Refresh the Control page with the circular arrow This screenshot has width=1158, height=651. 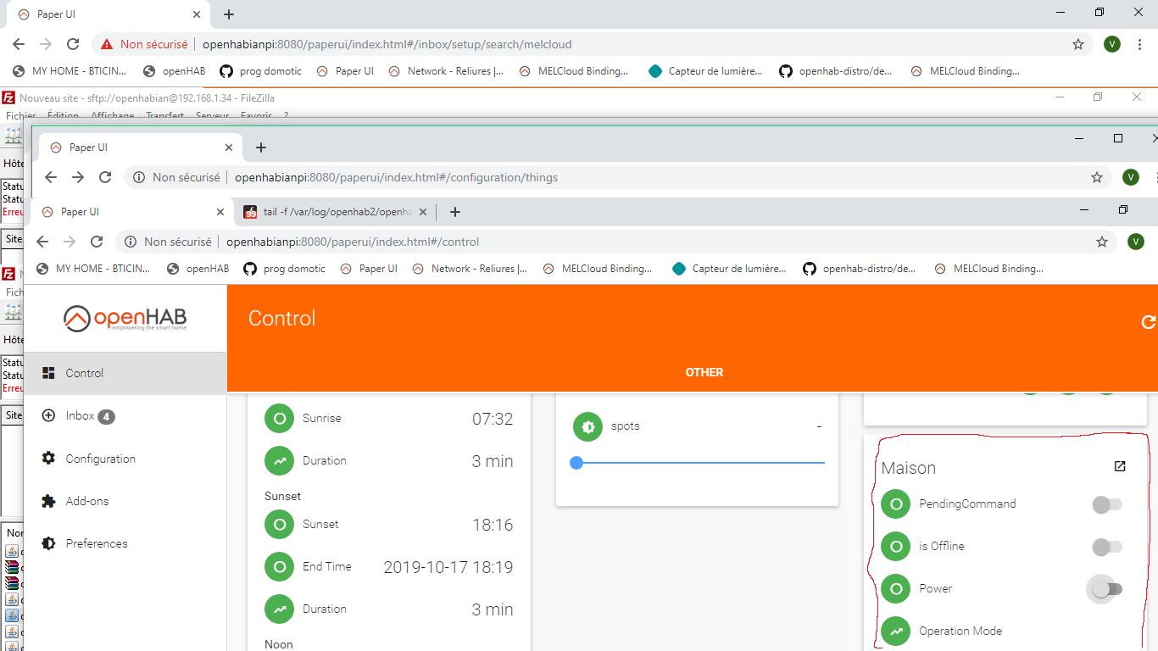point(1149,322)
